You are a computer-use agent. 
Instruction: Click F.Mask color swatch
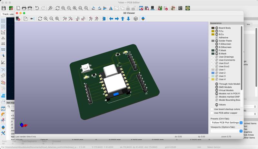tap(213, 51)
